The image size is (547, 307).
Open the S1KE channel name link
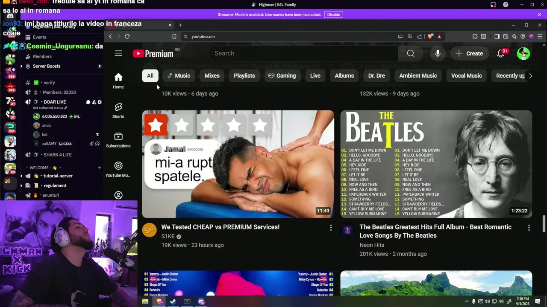168,237
